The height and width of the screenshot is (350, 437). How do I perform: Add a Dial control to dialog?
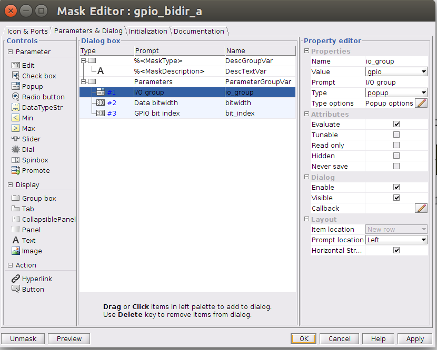23,150
